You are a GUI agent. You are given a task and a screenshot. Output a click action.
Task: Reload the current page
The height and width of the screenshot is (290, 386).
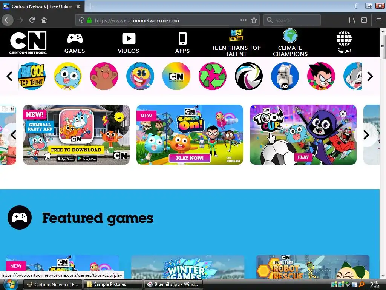[x=32, y=20]
